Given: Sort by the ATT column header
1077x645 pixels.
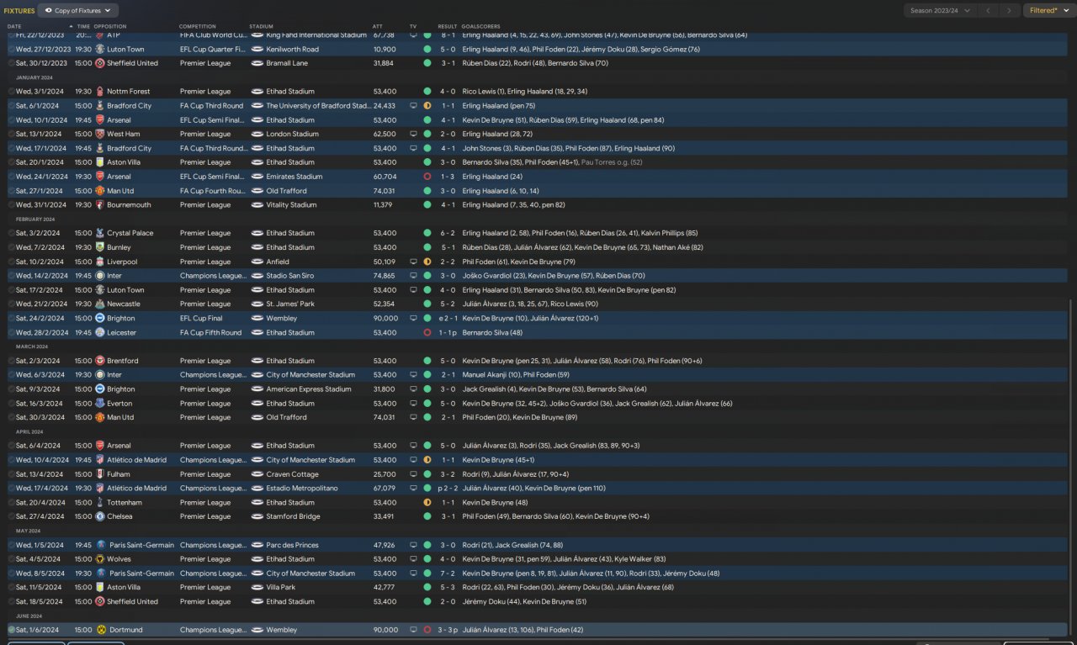Looking at the screenshot, I should click(x=377, y=27).
